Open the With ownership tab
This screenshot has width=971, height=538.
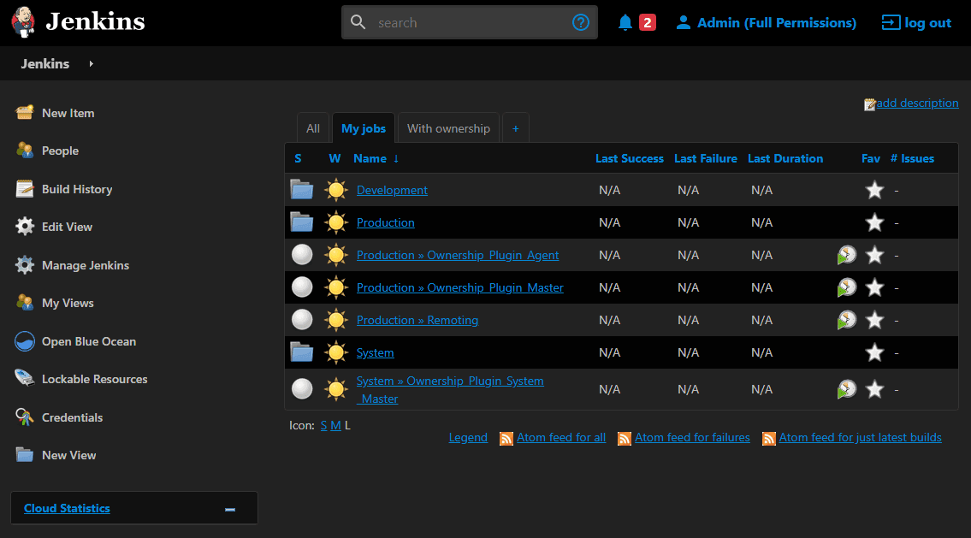448,127
